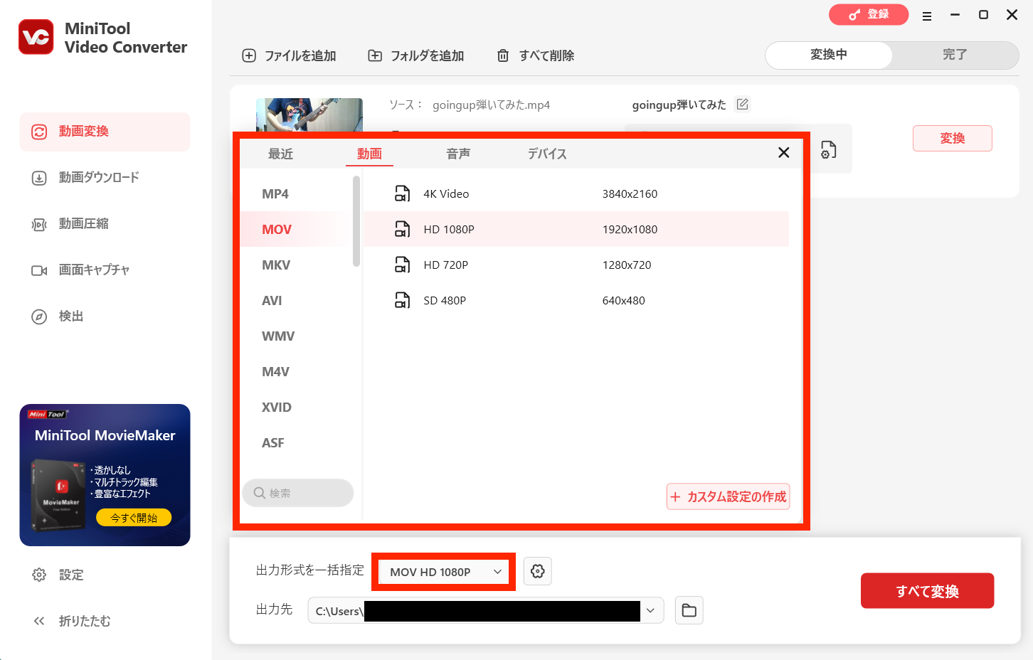Expand the 出力先 path dropdown
This screenshot has height=660, width=1033.
tap(650, 610)
